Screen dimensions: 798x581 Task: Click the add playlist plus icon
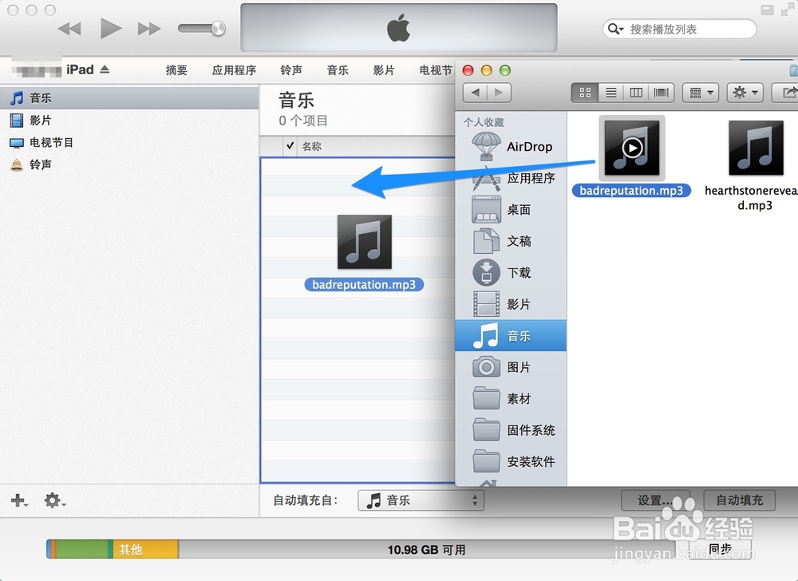tap(16, 500)
